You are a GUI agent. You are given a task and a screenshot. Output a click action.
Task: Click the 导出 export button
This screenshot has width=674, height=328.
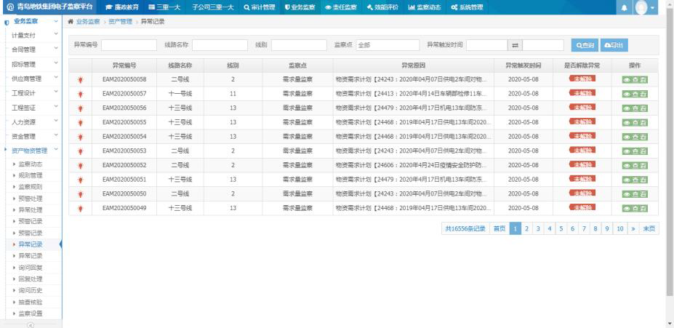tap(614, 45)
